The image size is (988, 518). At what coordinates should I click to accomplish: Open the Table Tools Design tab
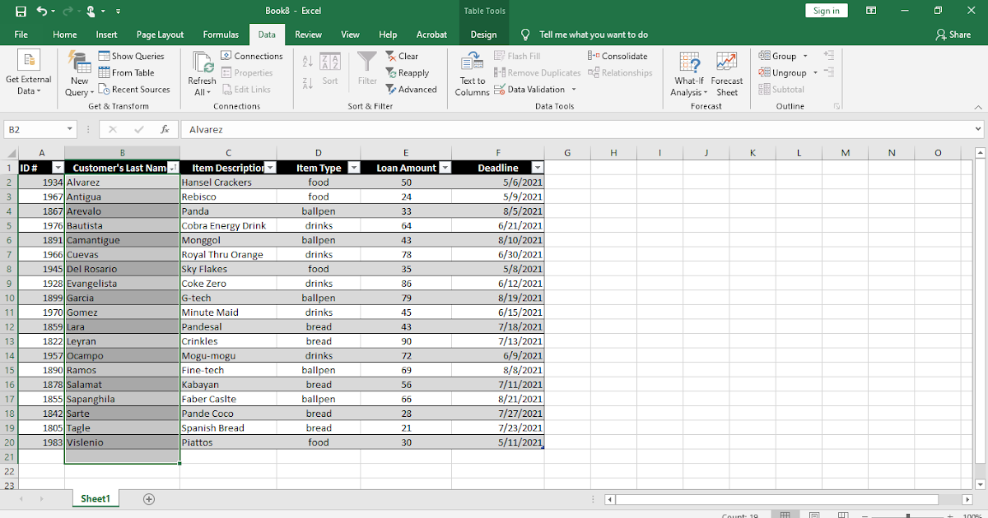[483, 35]
